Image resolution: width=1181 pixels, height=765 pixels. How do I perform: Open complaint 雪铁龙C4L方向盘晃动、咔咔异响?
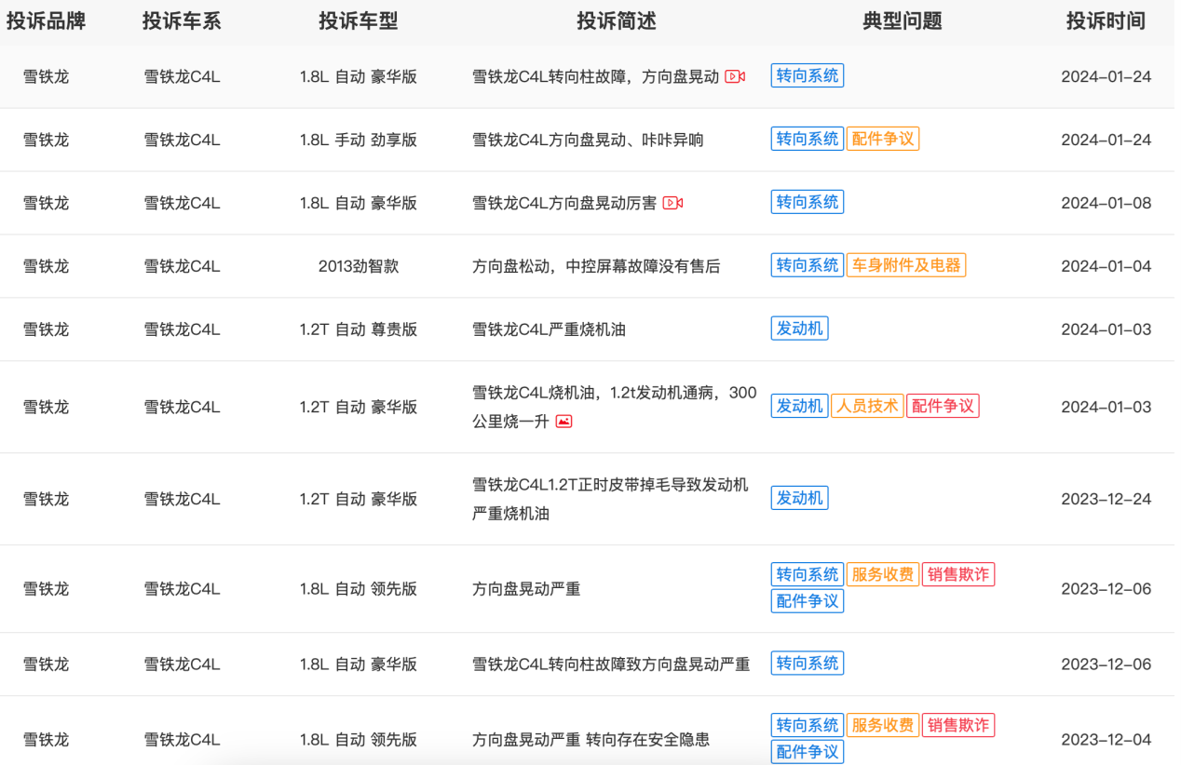coord(588,140)
